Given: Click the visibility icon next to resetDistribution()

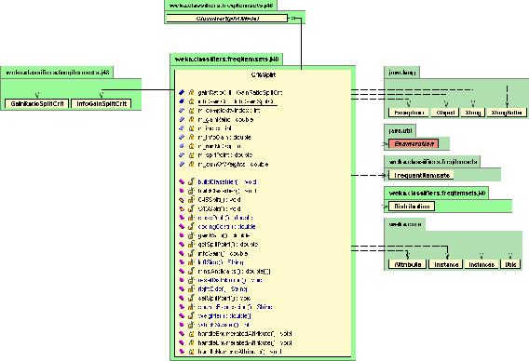Looking at the screenshot, I should pyautogui.click(x=191, y=280).
